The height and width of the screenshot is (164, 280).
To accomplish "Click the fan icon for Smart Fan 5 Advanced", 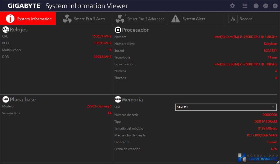I will coord(120,19).
